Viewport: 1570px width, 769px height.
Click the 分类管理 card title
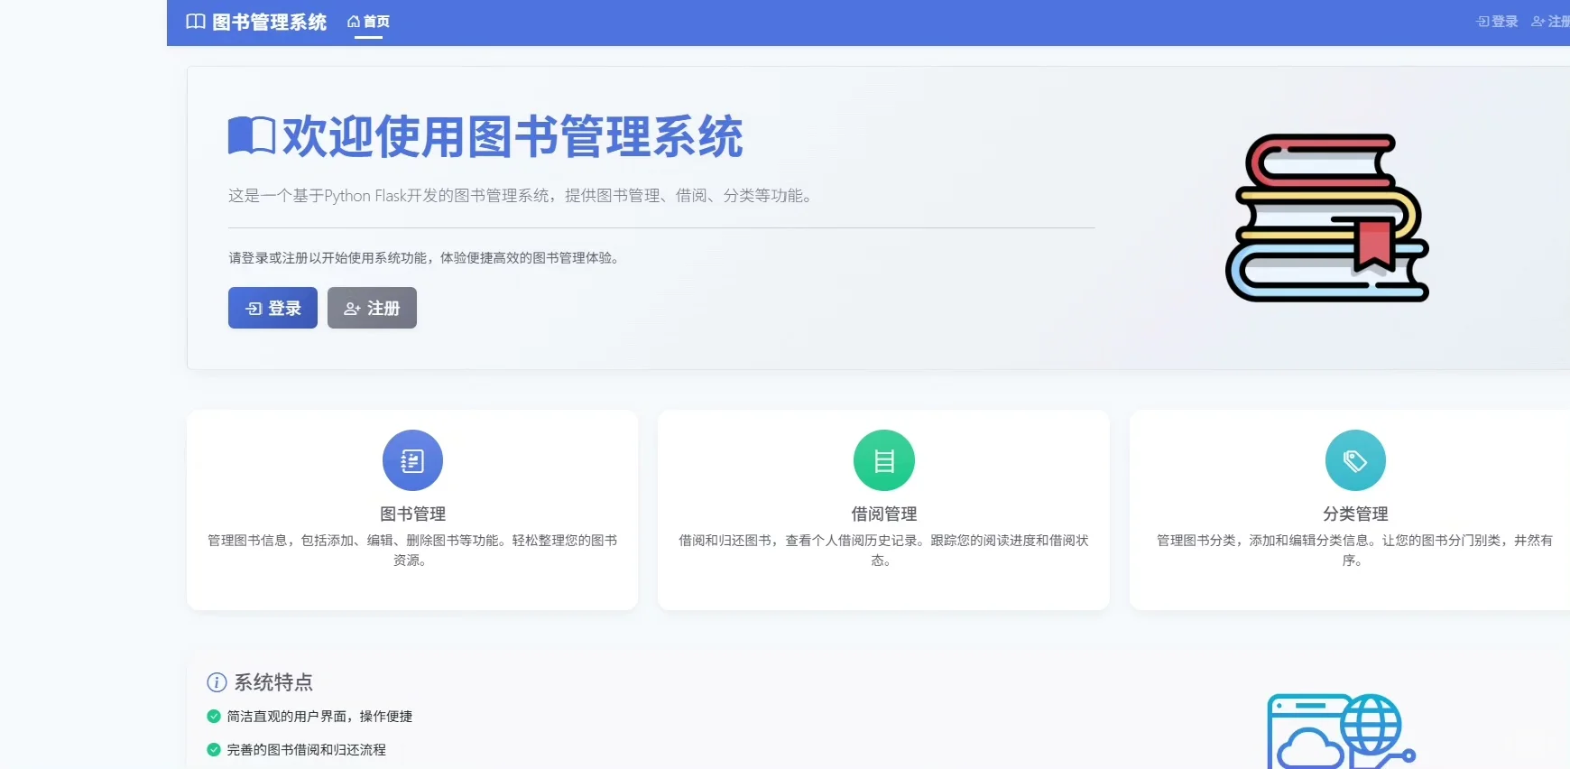pos(1355,514)
